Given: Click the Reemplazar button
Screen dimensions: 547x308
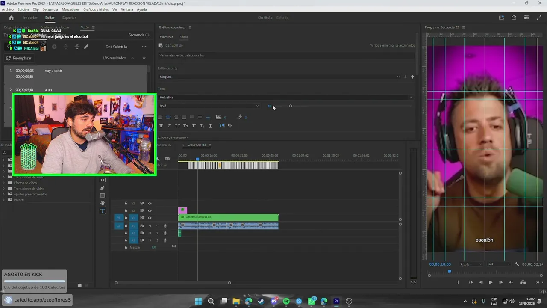Looking at the screenshot, I should 19,58.
